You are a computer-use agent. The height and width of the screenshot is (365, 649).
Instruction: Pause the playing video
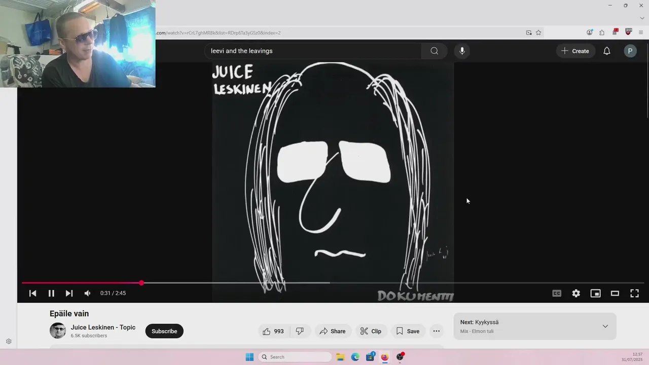pos(51,293)
